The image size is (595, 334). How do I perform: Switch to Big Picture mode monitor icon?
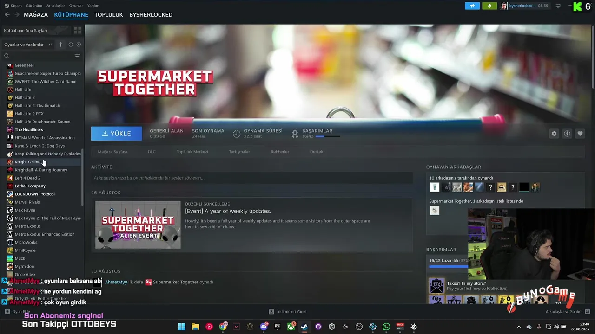click(x=558, y=6)
